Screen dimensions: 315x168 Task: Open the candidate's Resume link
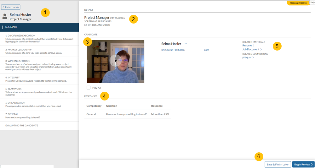(247, 46)
